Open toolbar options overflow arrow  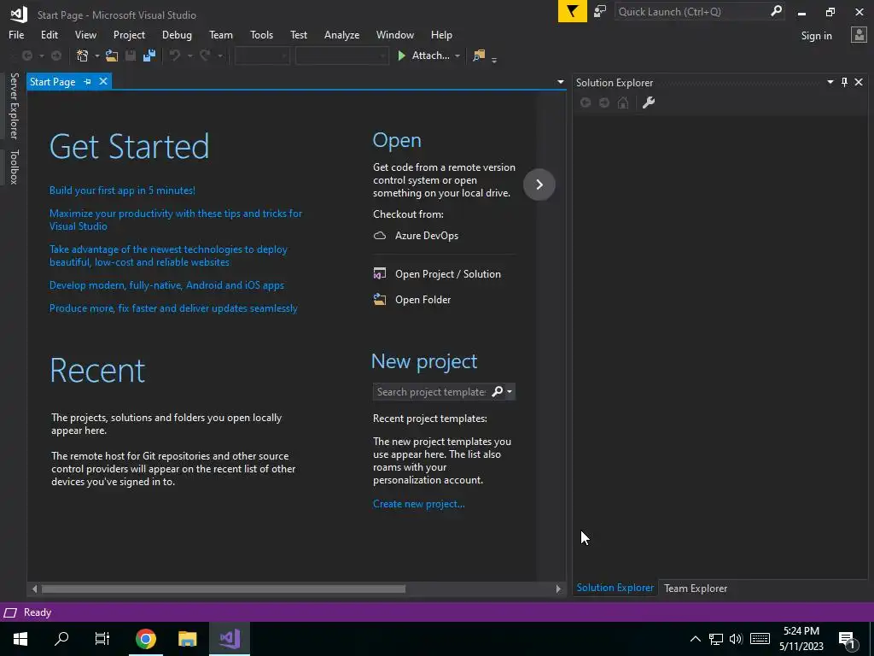[494, 59]
